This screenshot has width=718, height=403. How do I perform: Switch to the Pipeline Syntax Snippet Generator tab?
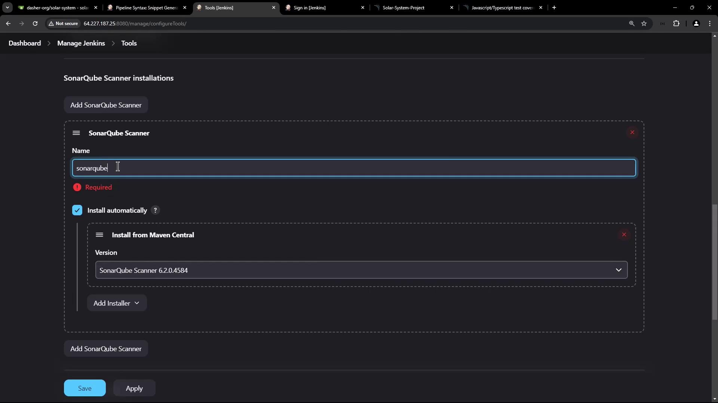147,7
